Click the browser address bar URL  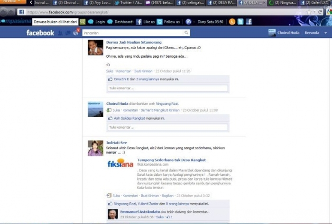click(68, 12)
